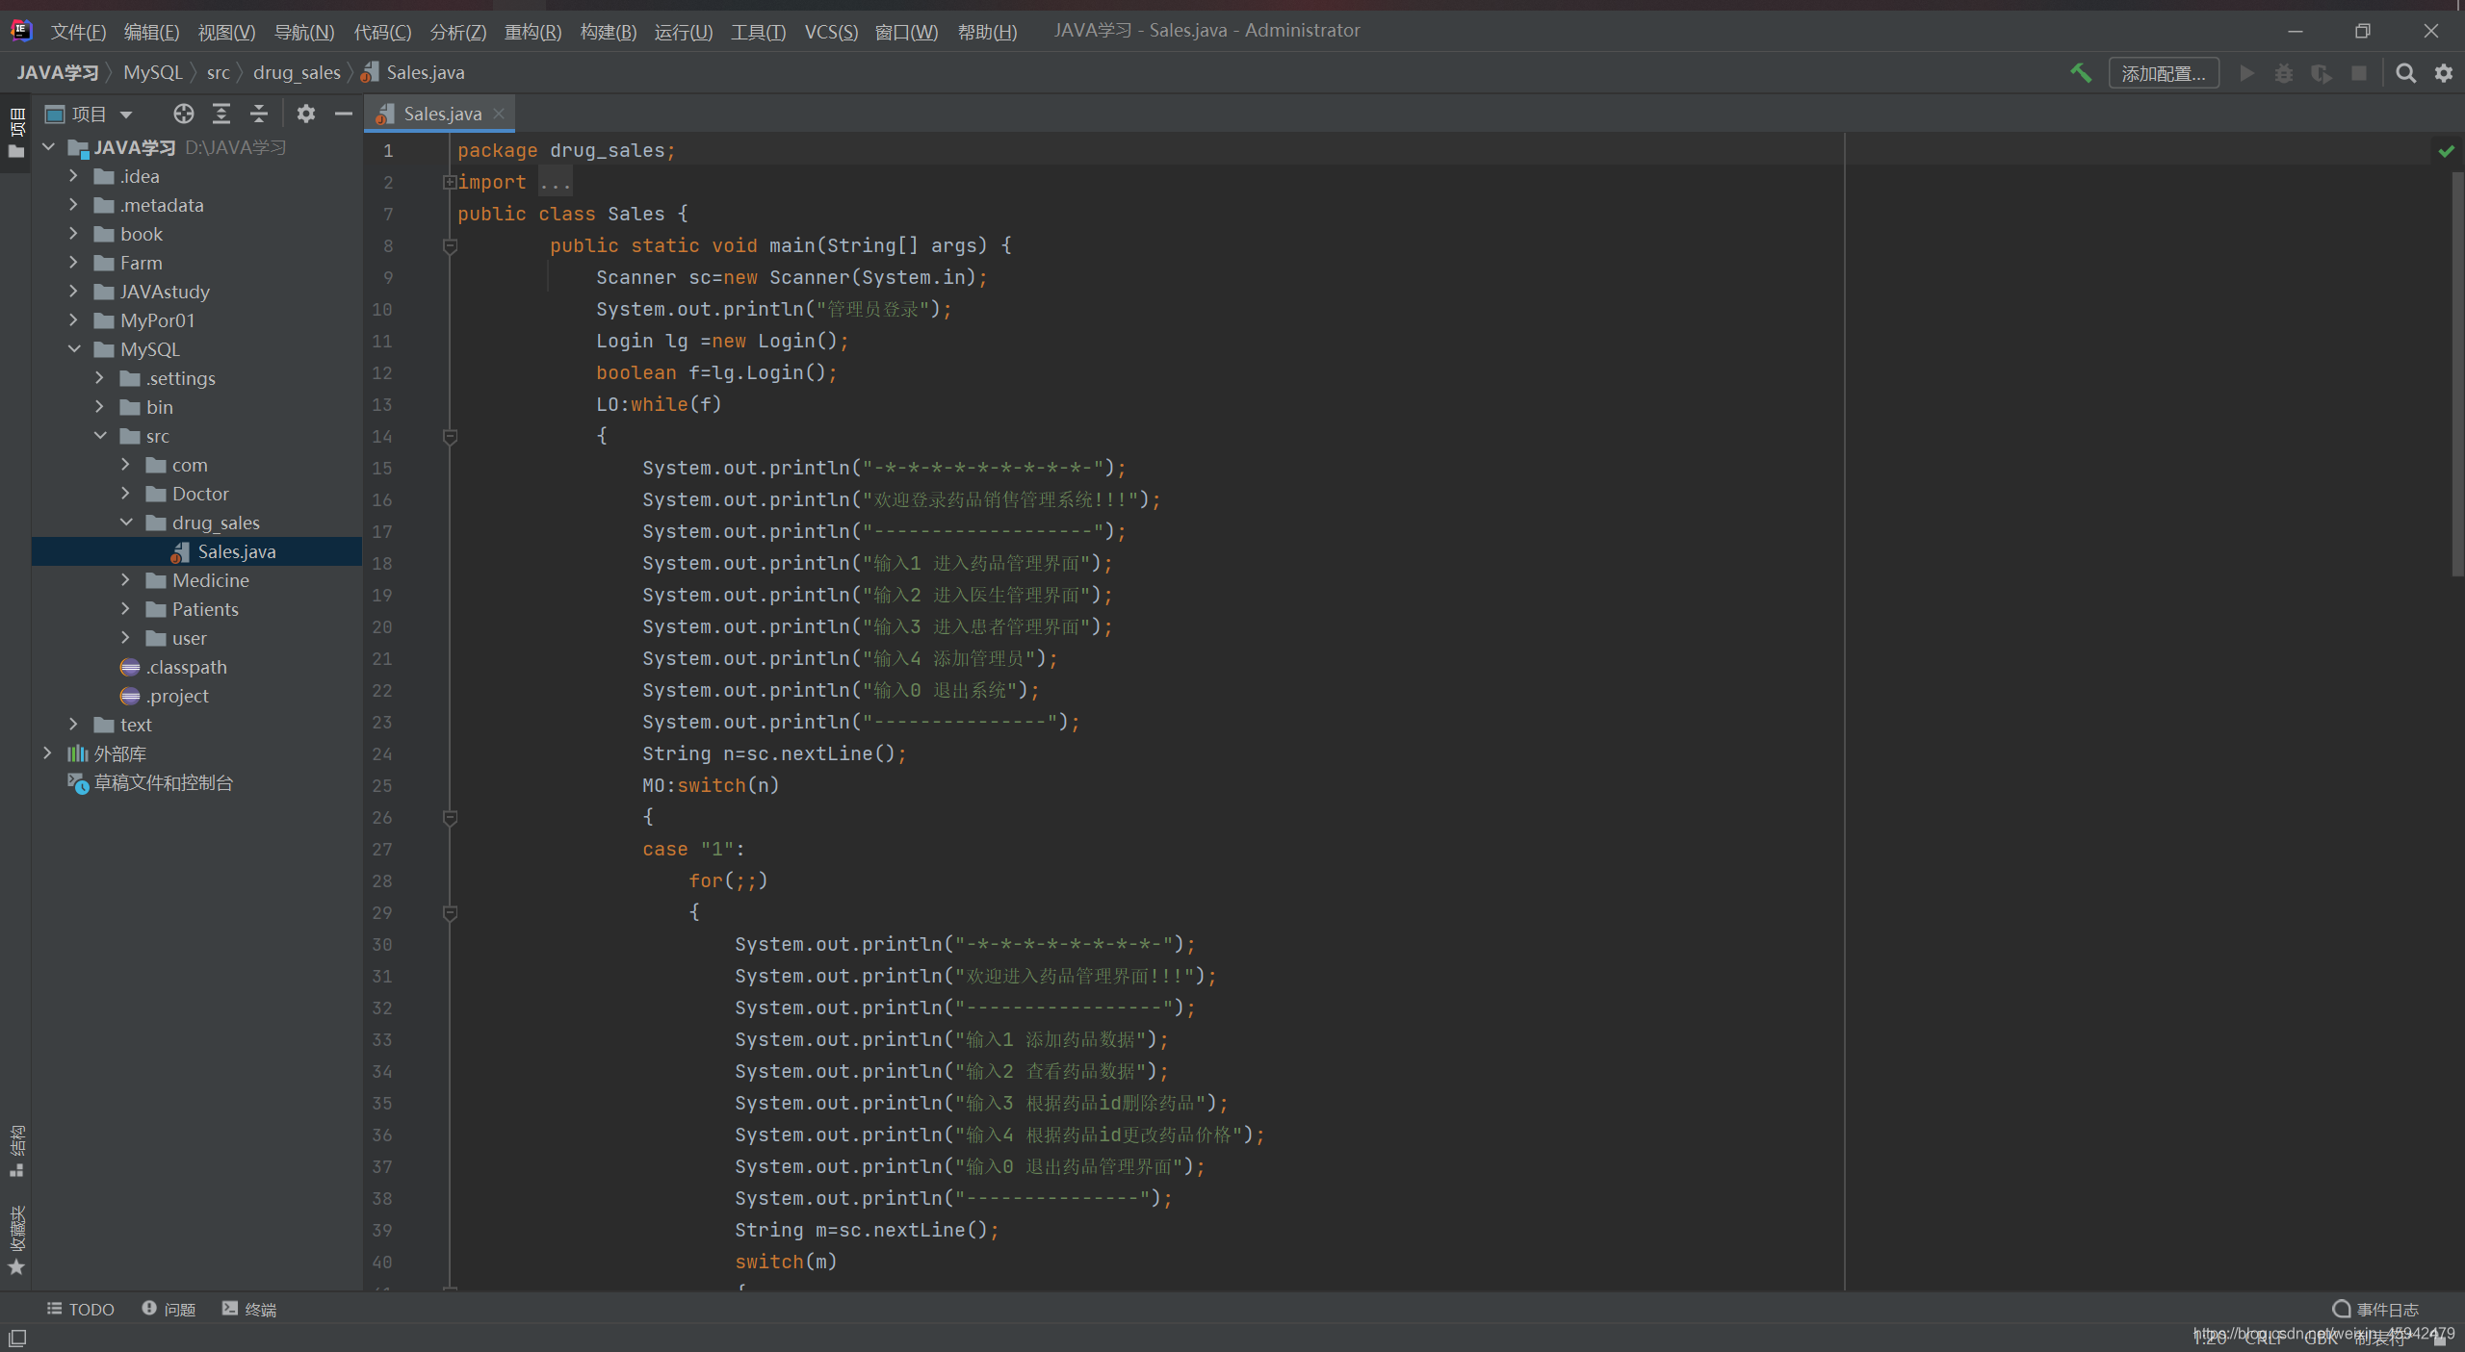Image resolution: width=2465 pixels, height=1352 pixels.
Task: Toggle code folding at main method line 8
Action: [449, 246]
